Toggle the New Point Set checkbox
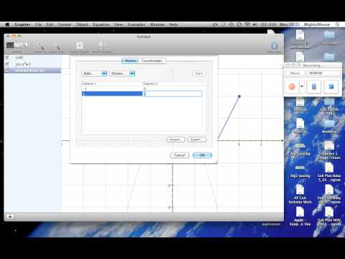Screen dimensions: 345x259 tap(7, 71)
